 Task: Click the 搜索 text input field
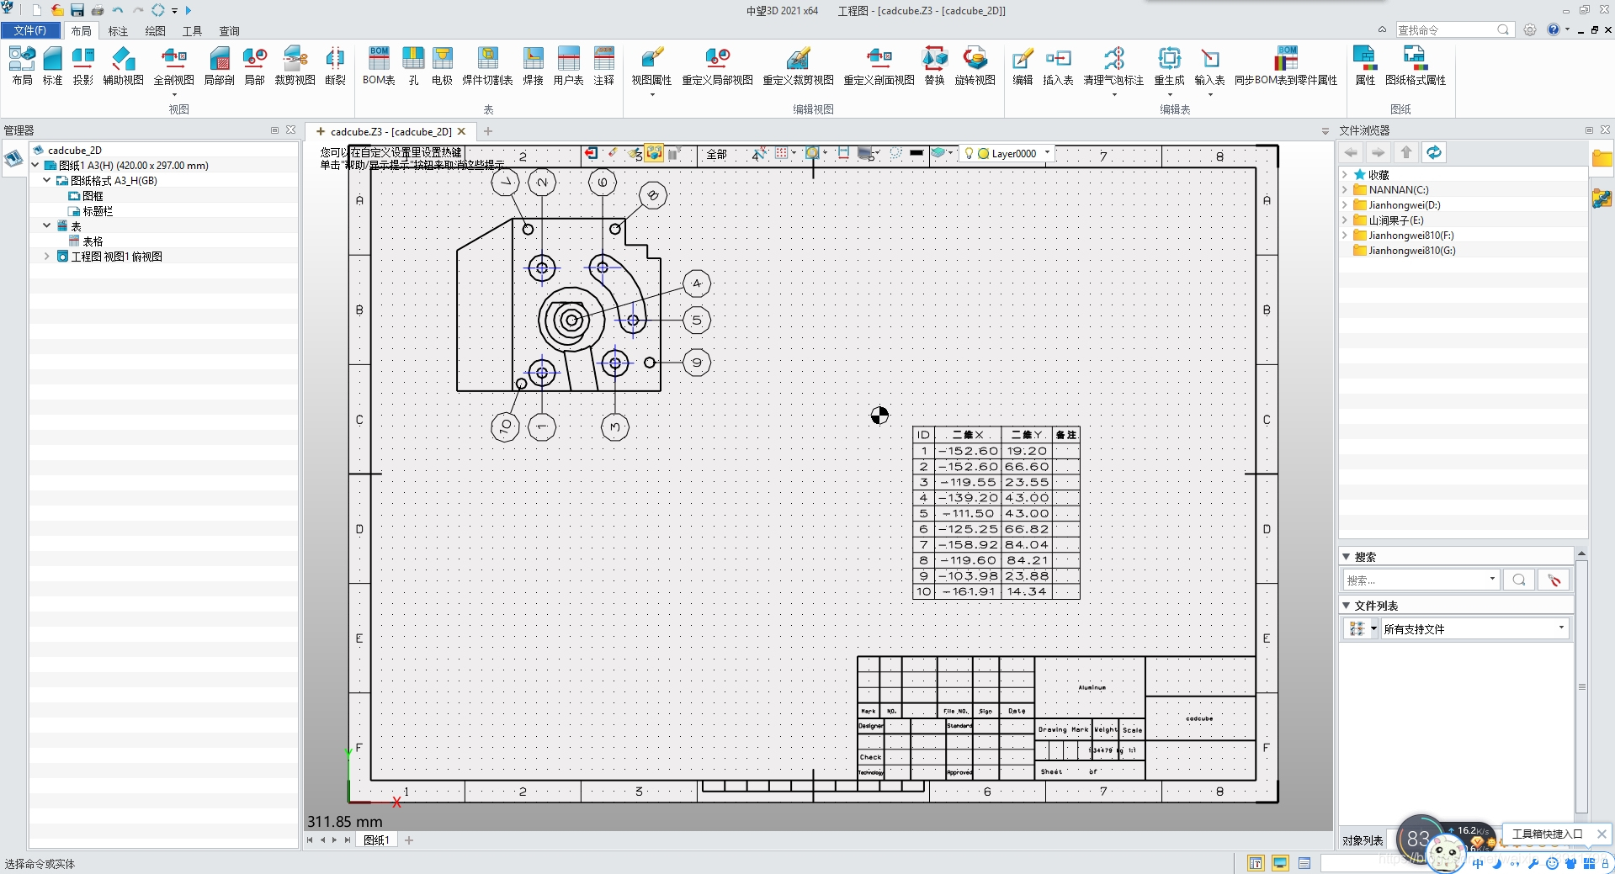click(x=1415, y=580)
